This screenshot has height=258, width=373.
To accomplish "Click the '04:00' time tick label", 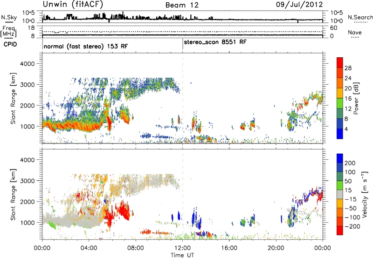I will tap(89, 248).
